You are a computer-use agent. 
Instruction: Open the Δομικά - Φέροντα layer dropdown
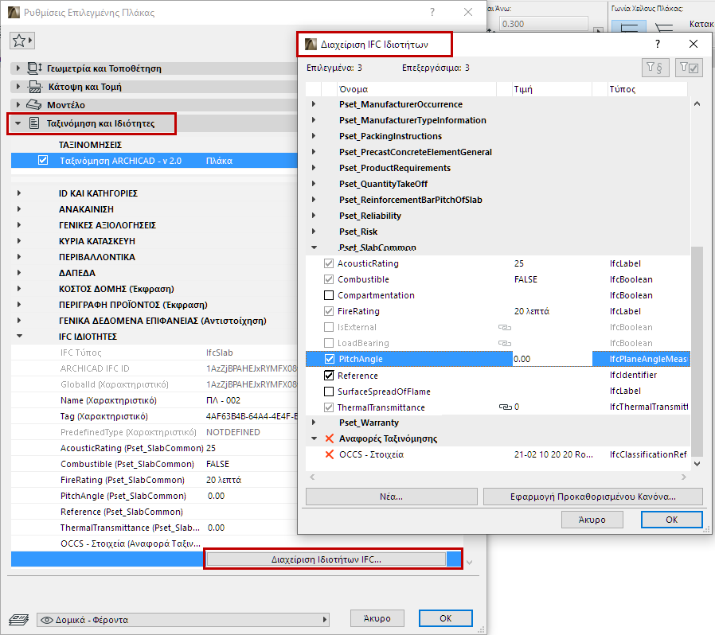[183, 620]
